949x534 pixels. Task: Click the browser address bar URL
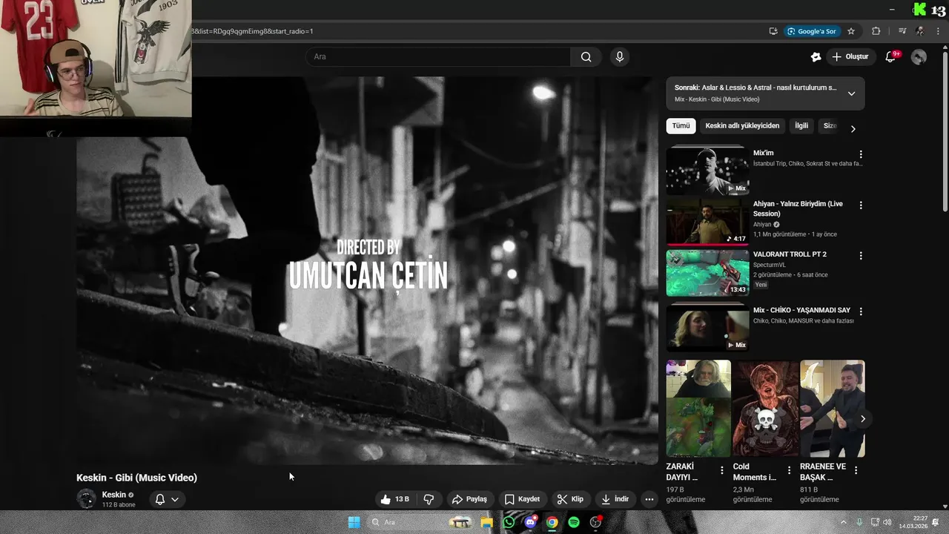pyautogui.click(x=252, y=31)
